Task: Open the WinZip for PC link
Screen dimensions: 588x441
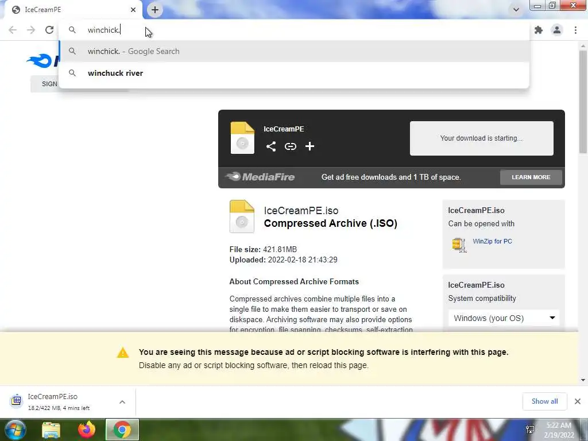Action: tap(492, 241)
